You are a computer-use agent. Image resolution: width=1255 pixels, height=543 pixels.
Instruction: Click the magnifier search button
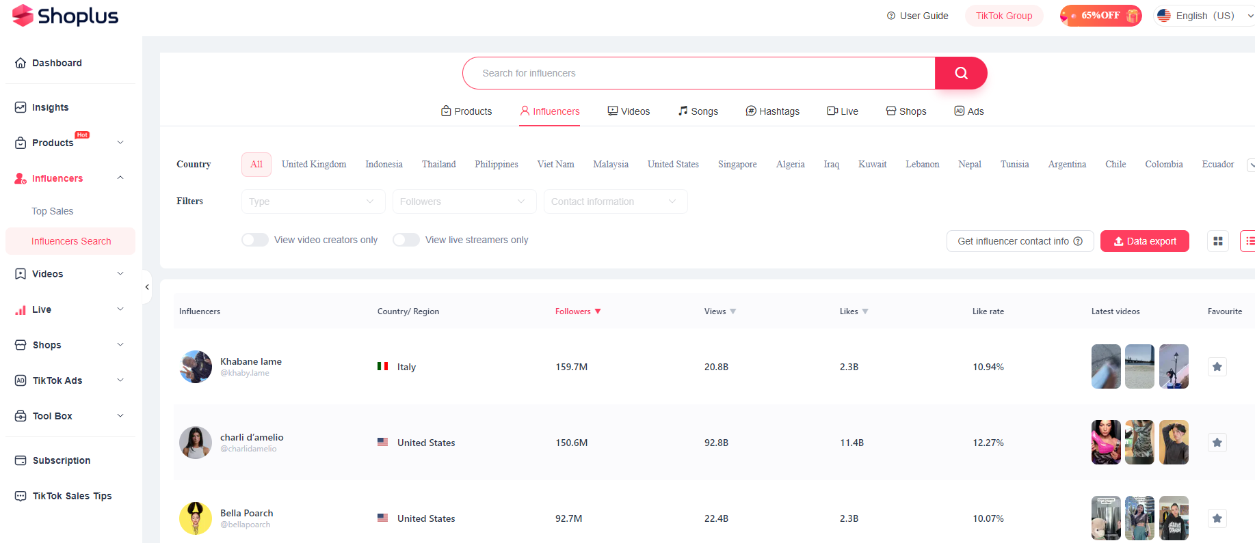(x=961, y=73)
